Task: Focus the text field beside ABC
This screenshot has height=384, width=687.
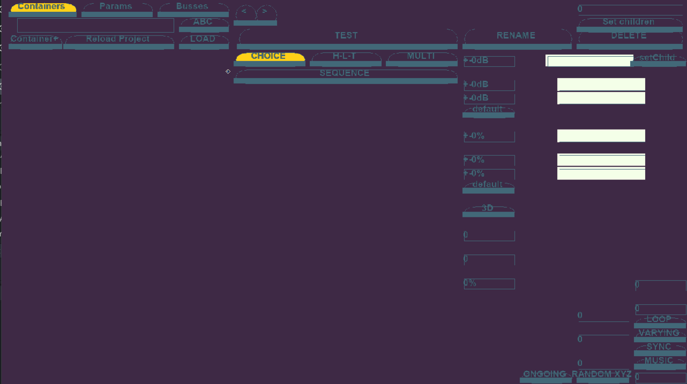Action: pyautogui.click(x=96, y=25)
